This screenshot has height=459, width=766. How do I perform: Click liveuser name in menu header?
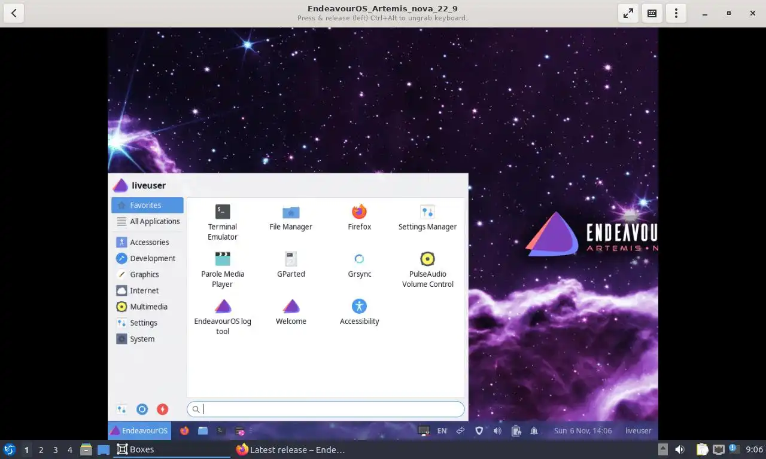149,185
